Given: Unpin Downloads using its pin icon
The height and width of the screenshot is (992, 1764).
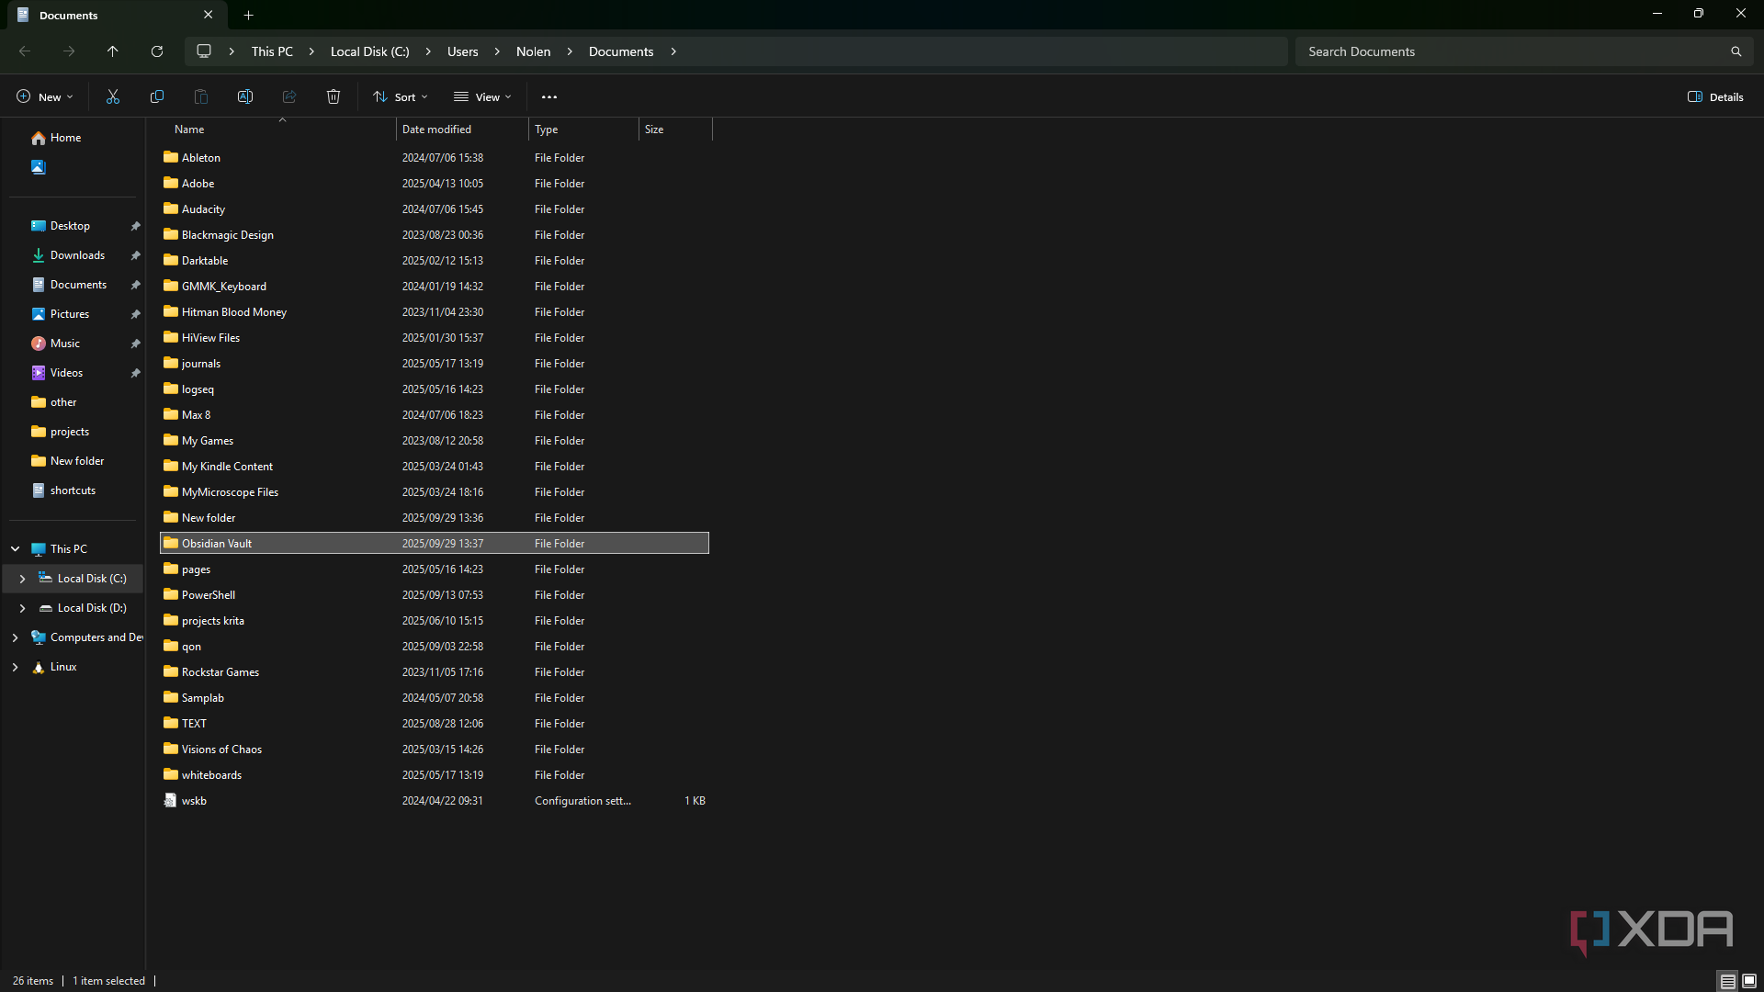Looking at the screenshot, I should pos(135,255).
